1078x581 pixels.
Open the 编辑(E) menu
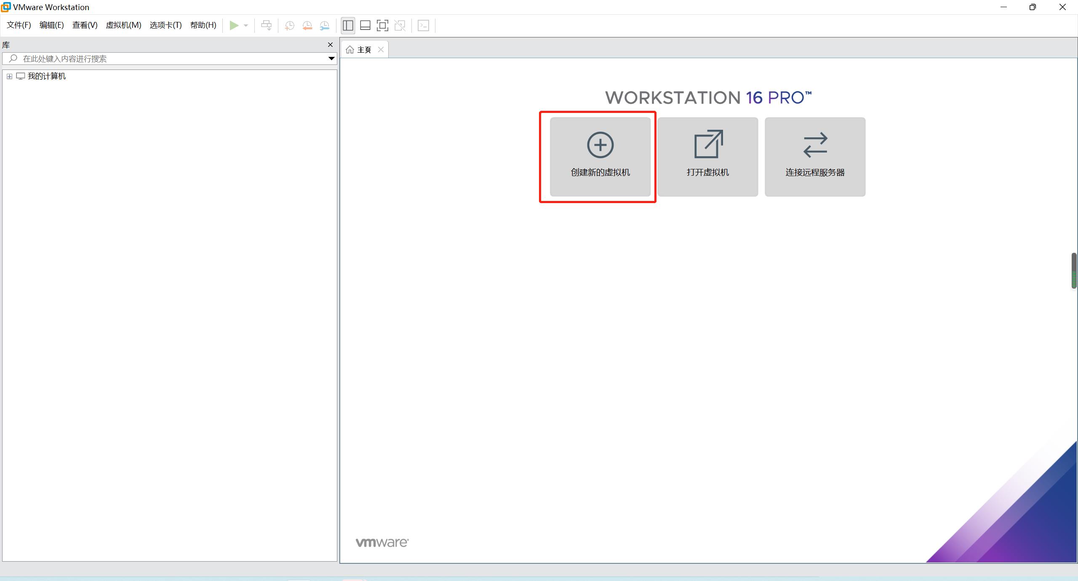pyautogui.click(x=51, y=25)
